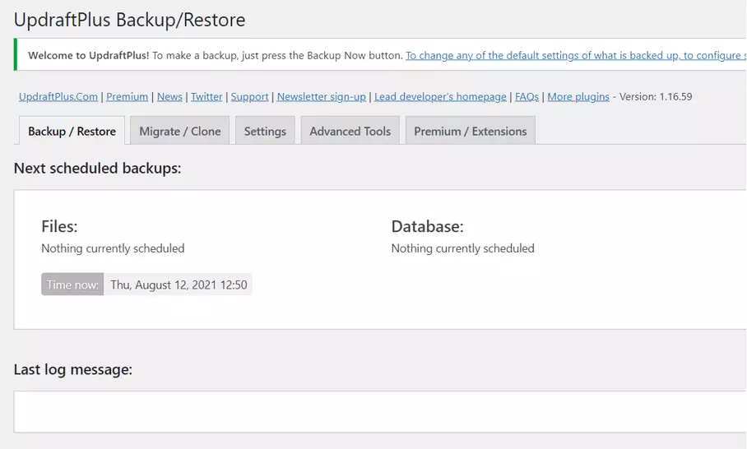
Task: Select the Premium / Extensions tab
Action: coord(471,131)
